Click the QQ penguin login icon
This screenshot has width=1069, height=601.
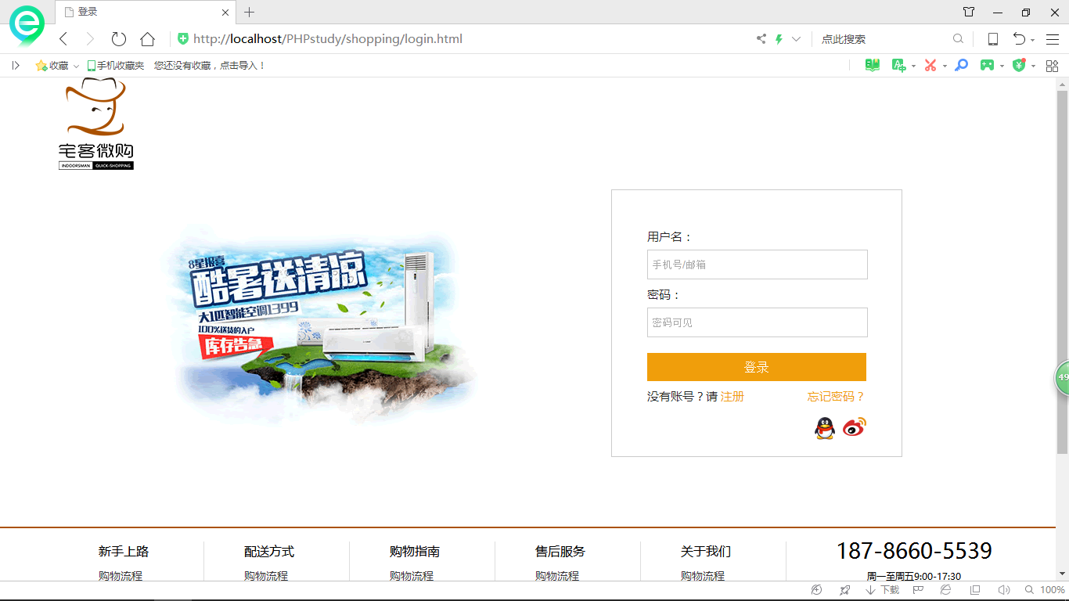point(825,428)
